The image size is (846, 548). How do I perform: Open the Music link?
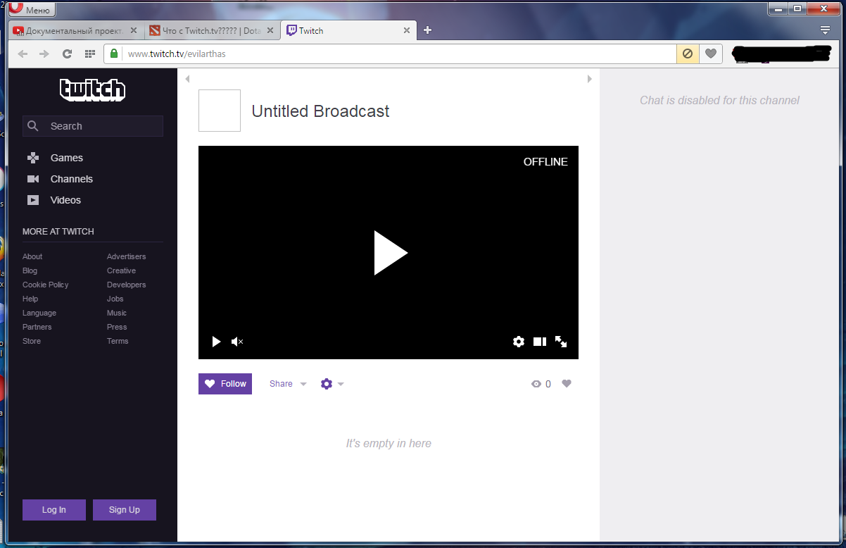coord(117,313)
